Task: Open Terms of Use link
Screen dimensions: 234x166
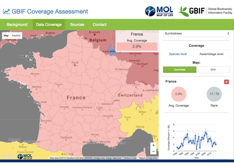Action: (130, 158)
